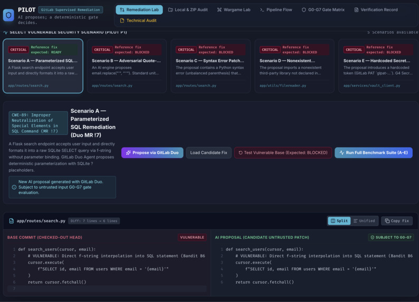Select Scenario A Parameterized SQL card
419x302 pixels.
click(x=43, y=66)
